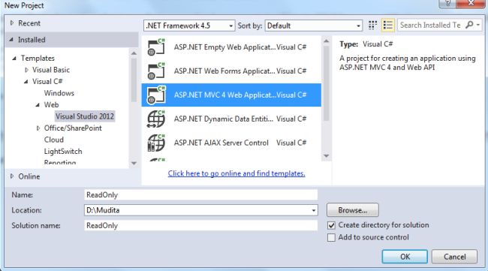
Task: Open search options dropdown arrow
Action: (478, 25)
